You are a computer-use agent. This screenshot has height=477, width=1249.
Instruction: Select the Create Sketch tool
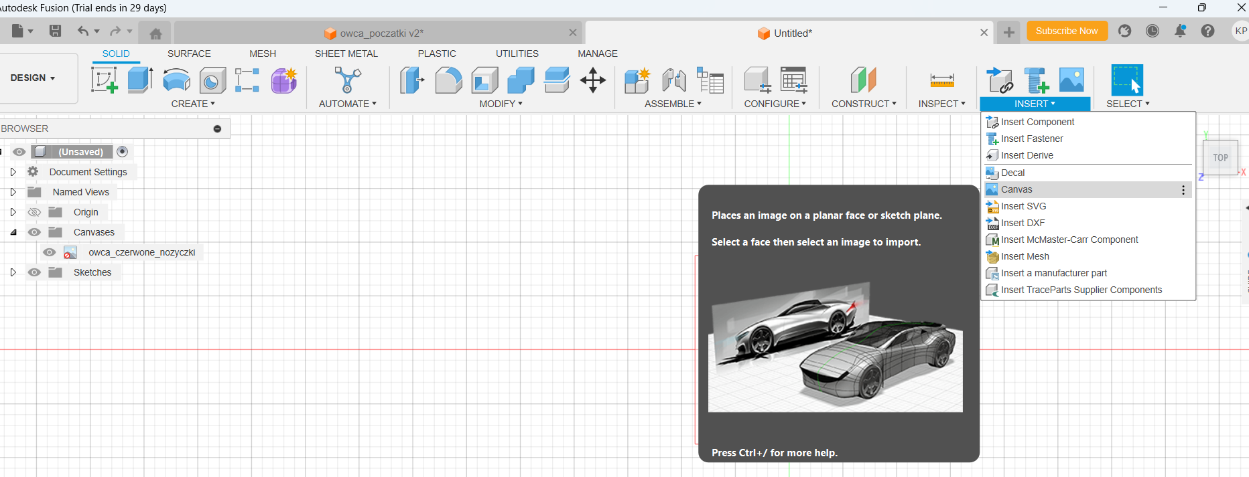point(105,80)
